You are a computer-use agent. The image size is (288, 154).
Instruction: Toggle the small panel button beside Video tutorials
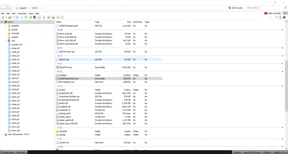pyautogui.click(x=285, y=13)
